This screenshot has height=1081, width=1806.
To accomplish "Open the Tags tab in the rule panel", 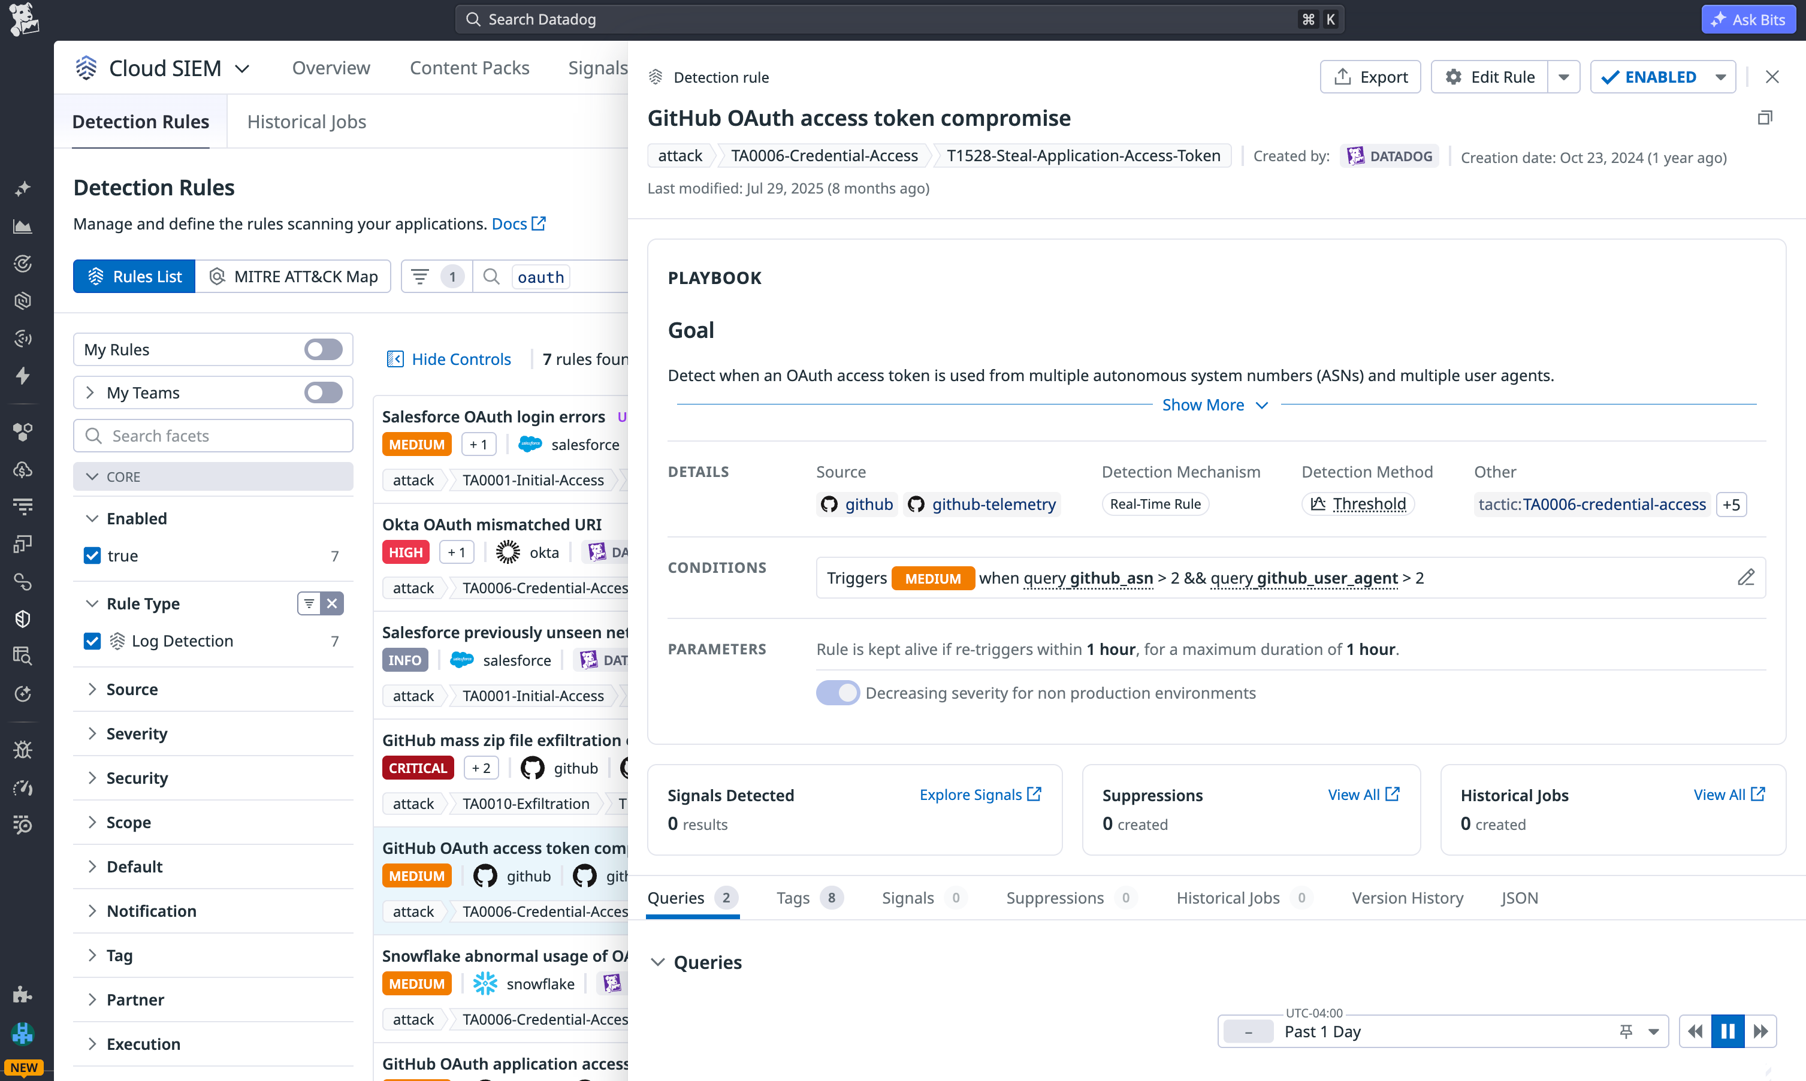I will pos(793,898).
